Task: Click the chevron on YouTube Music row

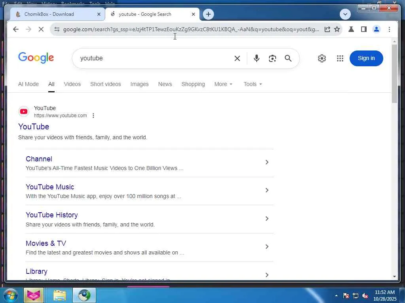Action: coord(267,190)
